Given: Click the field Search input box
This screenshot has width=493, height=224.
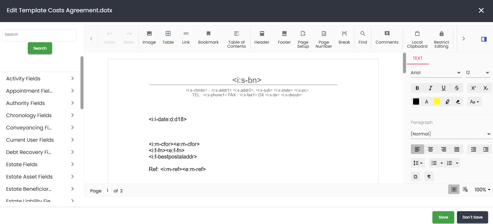Looking at the screenshot, I should coord(39,35).
